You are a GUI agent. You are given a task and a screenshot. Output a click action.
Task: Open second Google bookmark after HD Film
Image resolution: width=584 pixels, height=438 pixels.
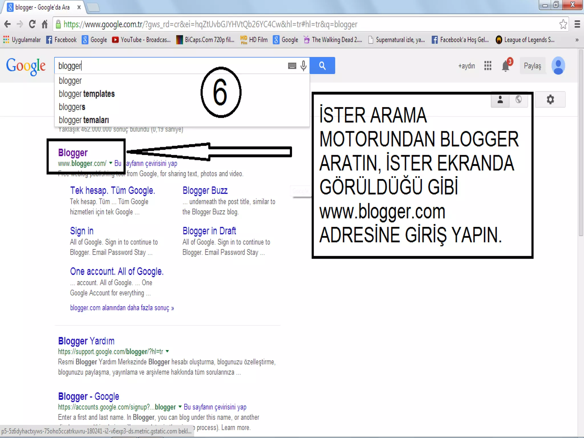coord(285,40)
